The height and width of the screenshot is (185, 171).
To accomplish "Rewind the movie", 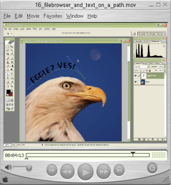I will tap(67, 171).
